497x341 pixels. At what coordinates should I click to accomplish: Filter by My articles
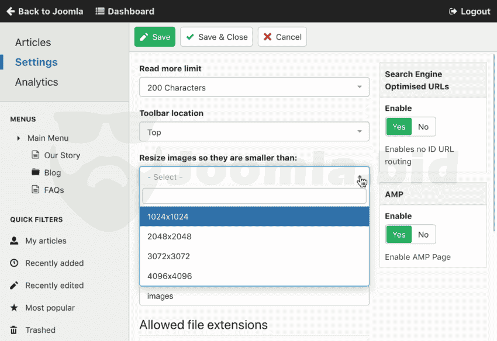(x=46, y=241)
